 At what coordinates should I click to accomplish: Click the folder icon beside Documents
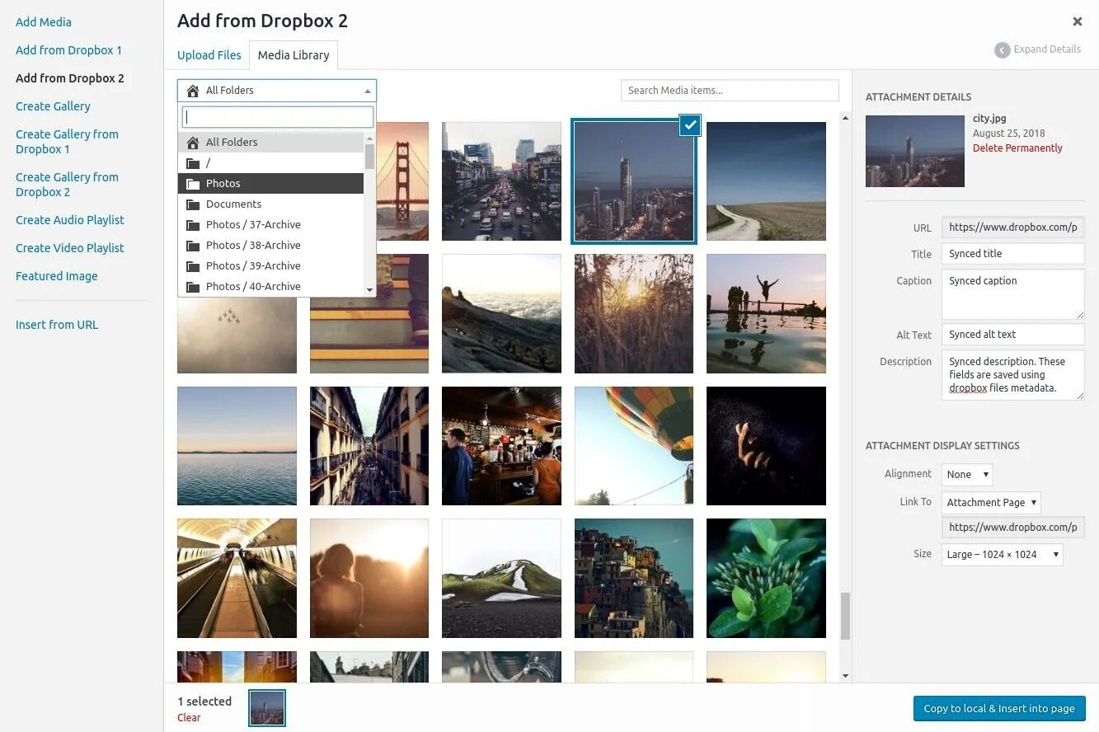(x=193, y=204)
